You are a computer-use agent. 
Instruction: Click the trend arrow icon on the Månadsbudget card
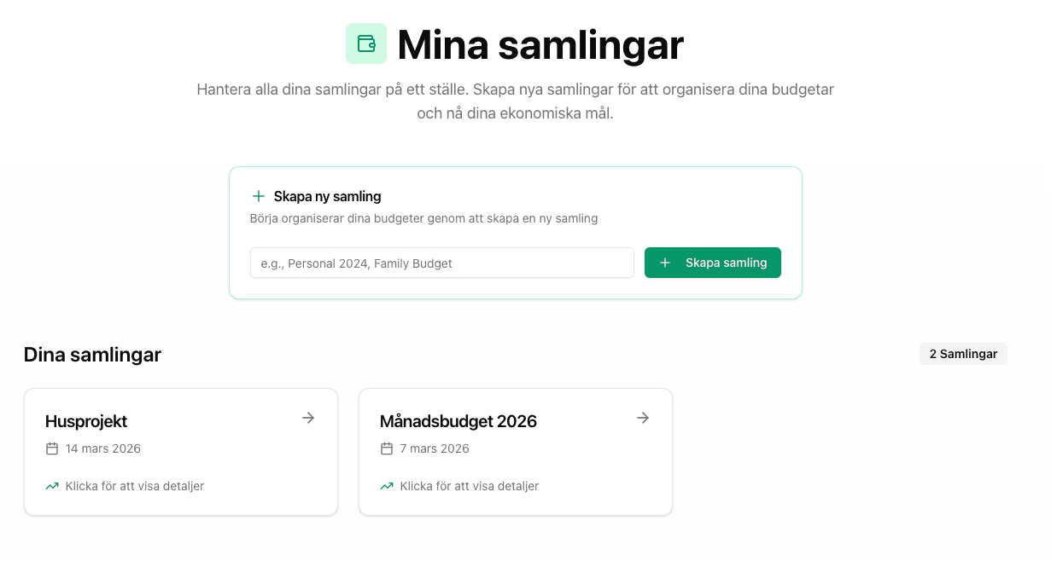(386, 486)
